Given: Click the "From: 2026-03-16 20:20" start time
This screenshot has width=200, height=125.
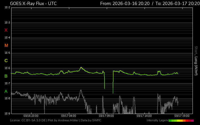Looking at the screenshot, I should [125, 3].
